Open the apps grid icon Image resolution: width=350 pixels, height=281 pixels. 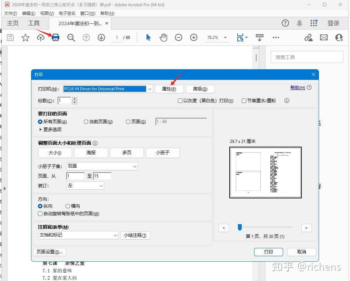314,23
